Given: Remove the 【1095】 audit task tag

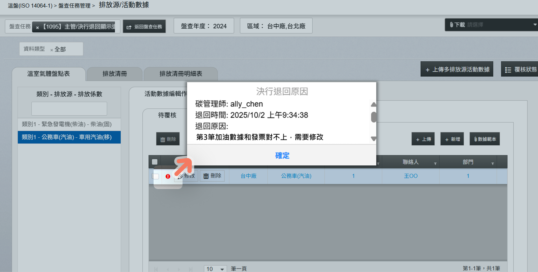Looking at the screenshot, I should pos(37,27).
